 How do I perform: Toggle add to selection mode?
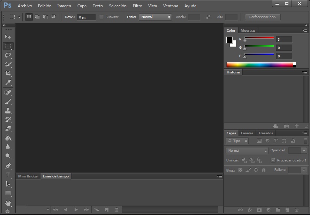tap(37, 17)
